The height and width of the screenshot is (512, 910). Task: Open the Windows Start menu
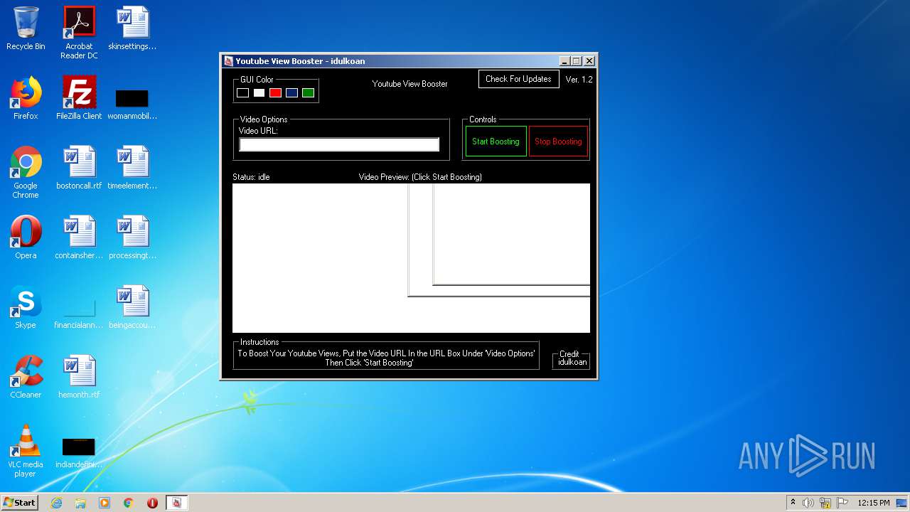pyautogui.click(x=20, y=502)
